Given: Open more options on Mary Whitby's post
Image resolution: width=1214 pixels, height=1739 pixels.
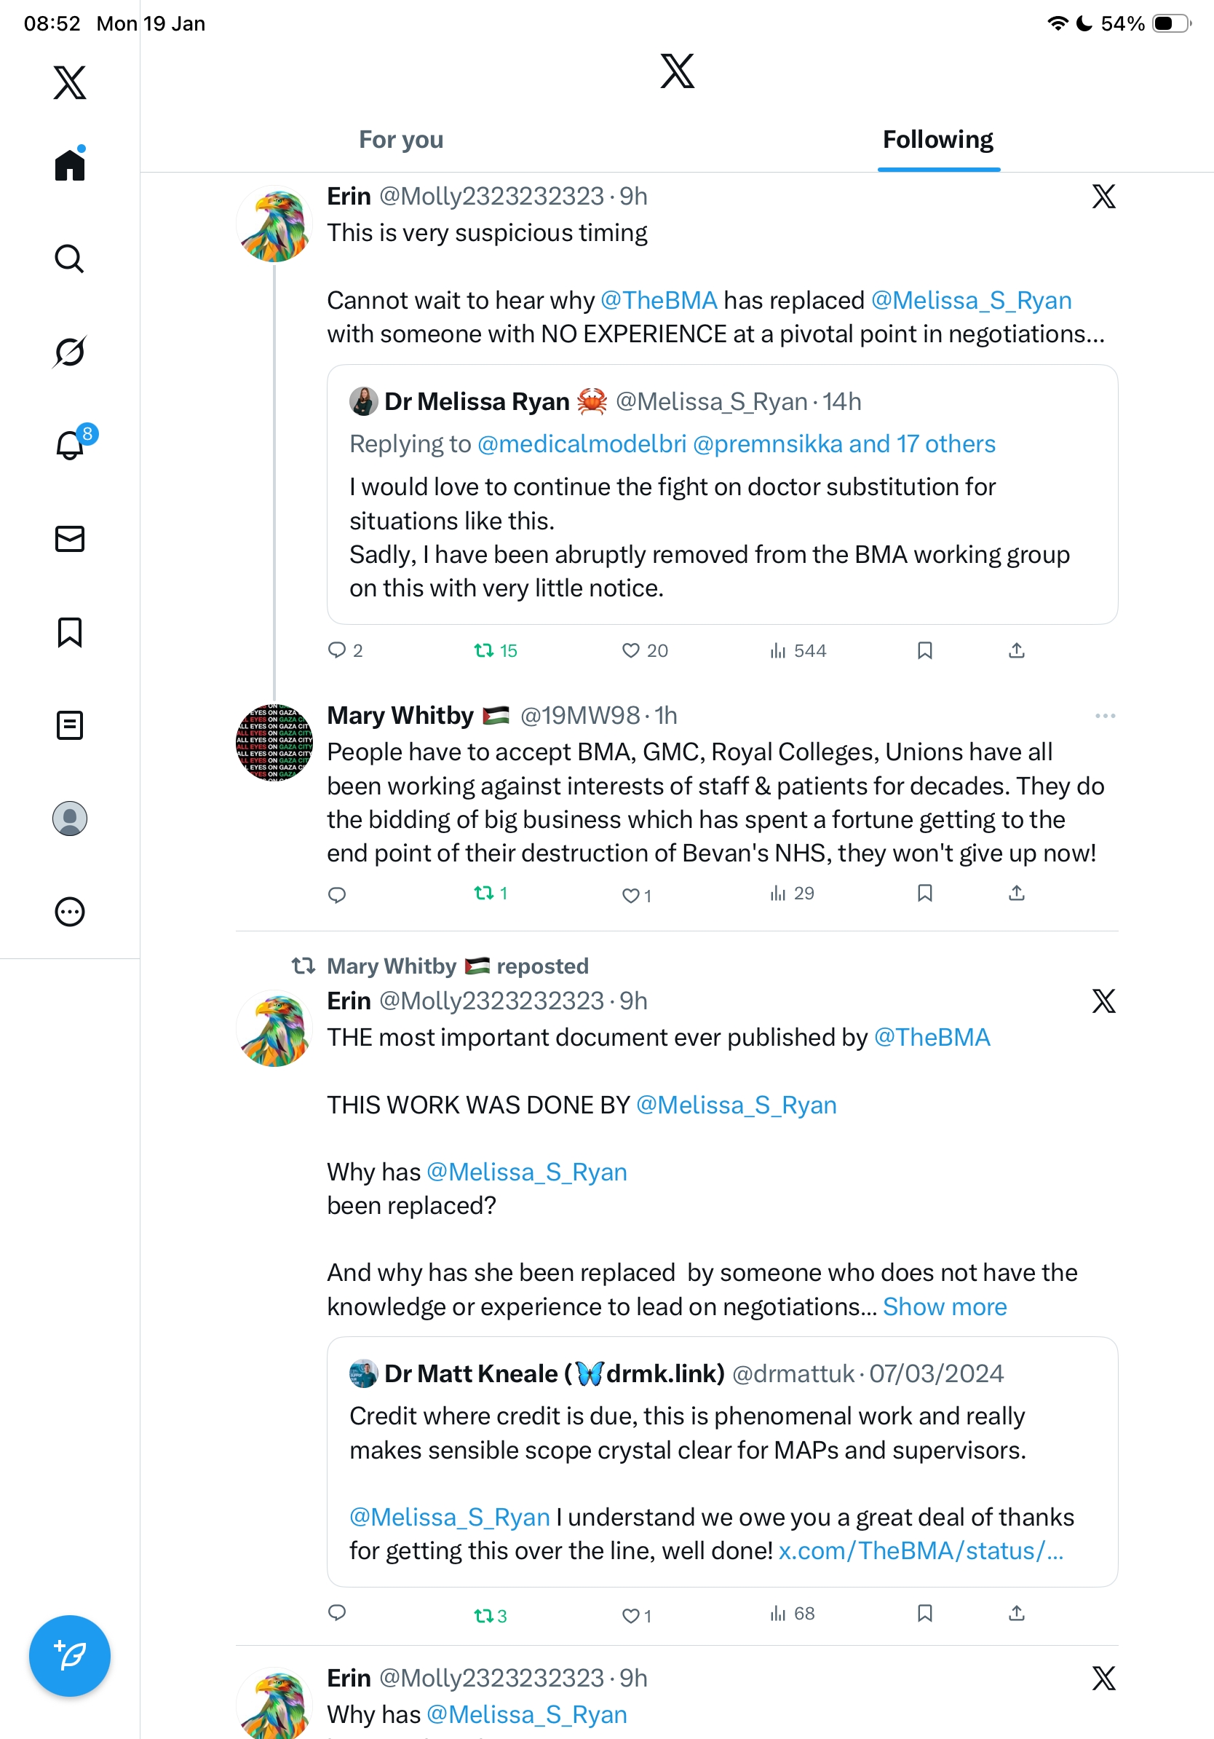Looking at the screenshot, I should click(1104, 716).
